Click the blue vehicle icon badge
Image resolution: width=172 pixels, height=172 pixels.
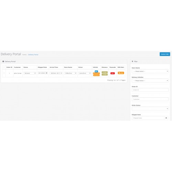96,71
